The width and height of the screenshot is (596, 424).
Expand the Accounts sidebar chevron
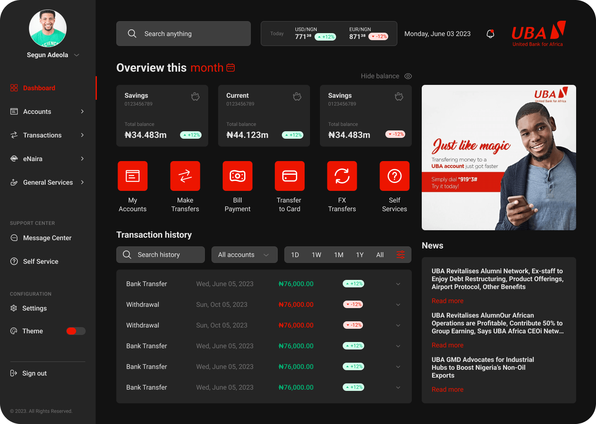pos(82,111)
